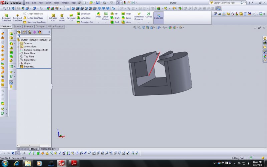Expand the Reference Geometry dropdown
267x167 pixels.
point(139,23)
